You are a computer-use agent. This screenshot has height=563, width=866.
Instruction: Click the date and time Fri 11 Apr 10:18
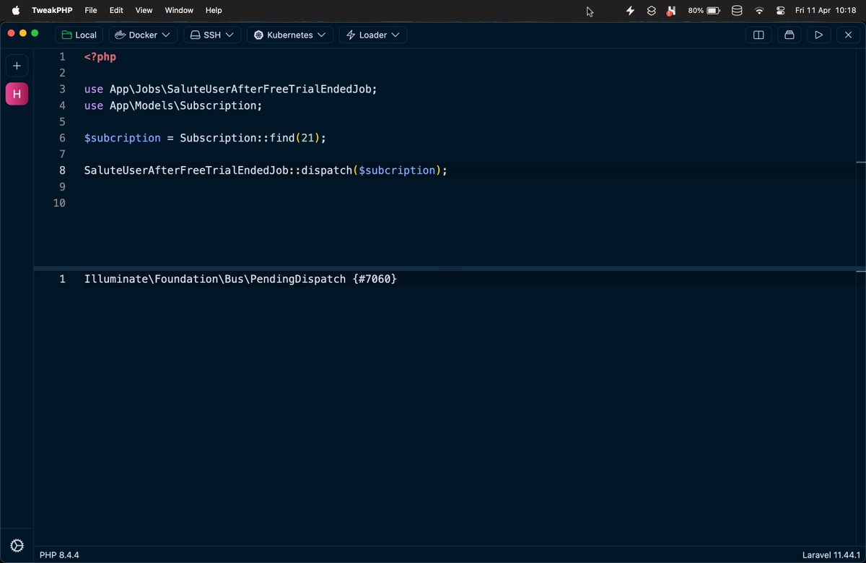point(826,11)
